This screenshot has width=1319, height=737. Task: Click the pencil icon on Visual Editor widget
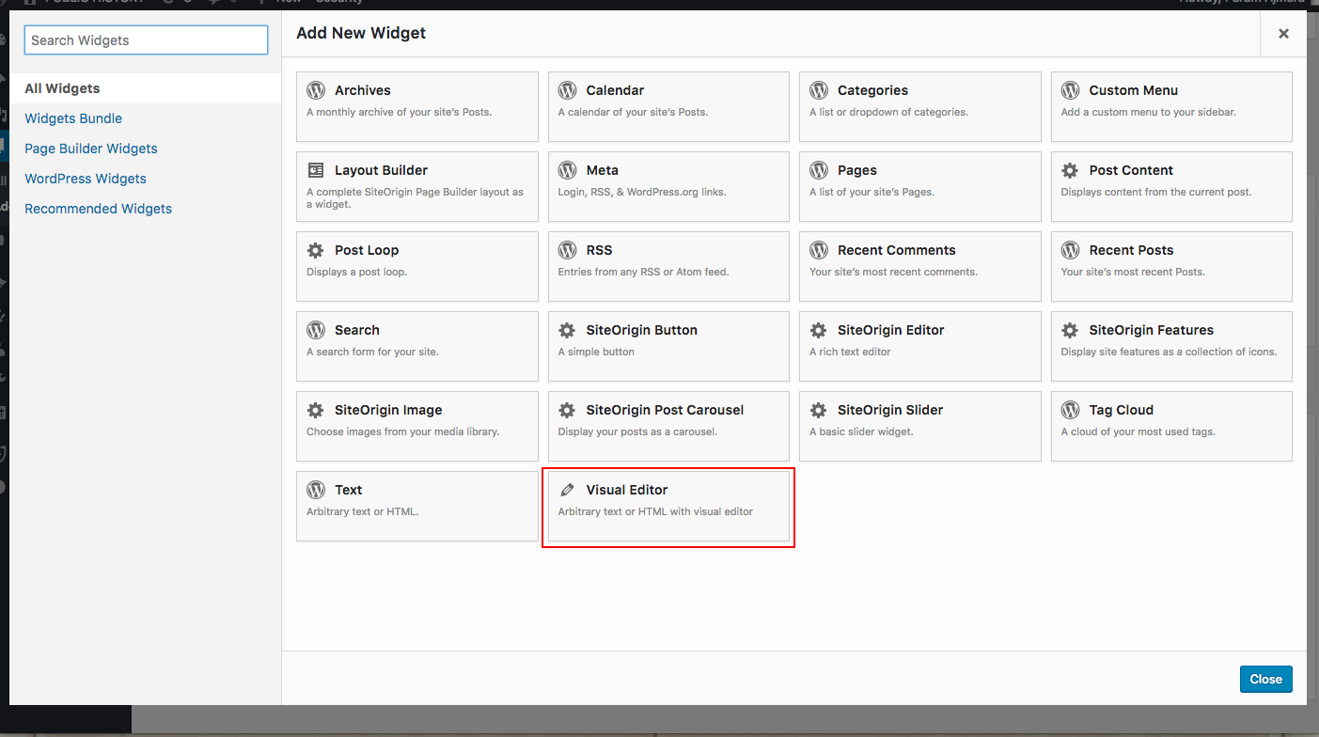coord(567,490)
